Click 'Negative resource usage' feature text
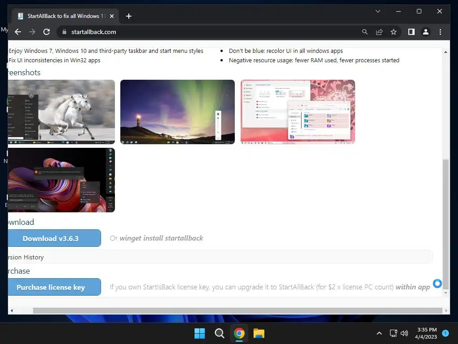Image resolution: width=458 pixels, height=344 pixels. (314, 60)
